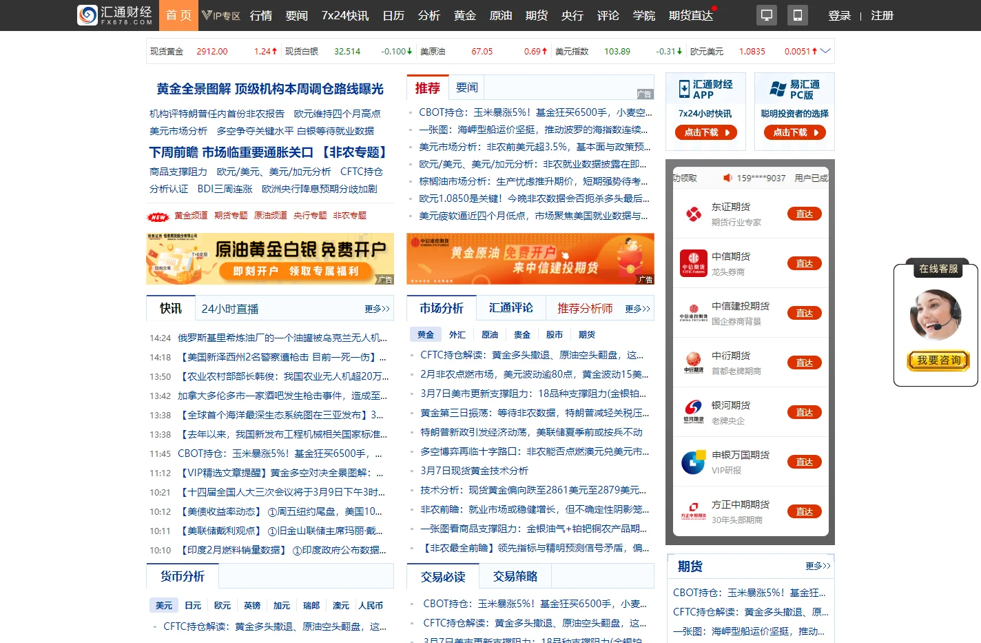Click the 我要咨询 button
Viewport: 981px width, 643px height.
938,360
